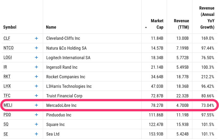The width and height of the screenshot is (219, 139).
Task: Click market cap value 122.47B
Action: 156,124
